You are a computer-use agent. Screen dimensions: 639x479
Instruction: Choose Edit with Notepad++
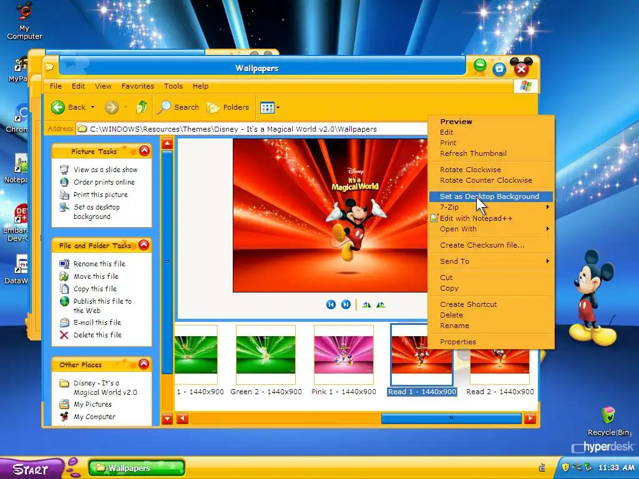[x=490, y=218]
